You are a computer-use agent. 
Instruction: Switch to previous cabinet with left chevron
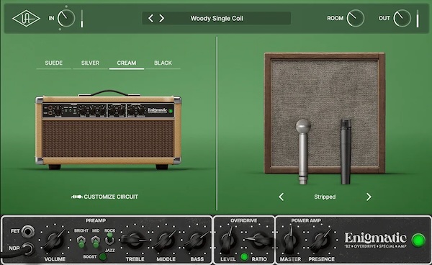[281, 197]
